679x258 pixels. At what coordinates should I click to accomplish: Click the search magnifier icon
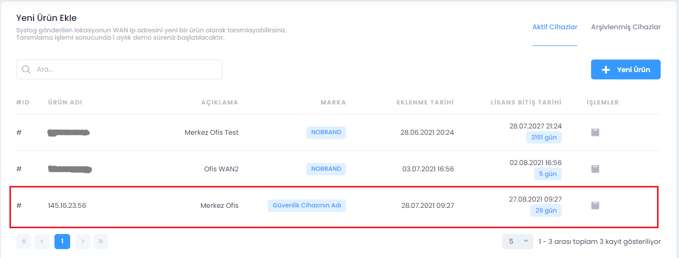[26, 69]
